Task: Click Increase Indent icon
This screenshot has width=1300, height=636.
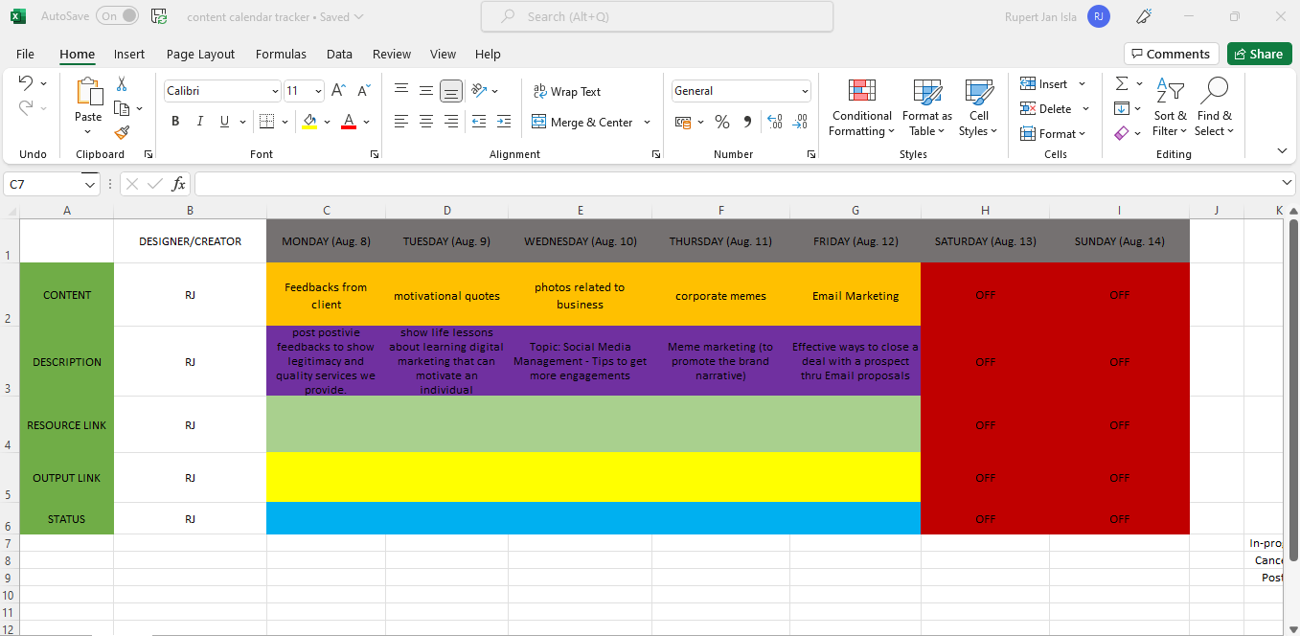Action: [504, 122]
